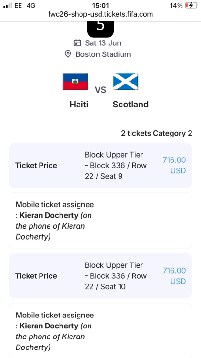This screenshot has width=201, height=358.
Task: Tap the Scotland team name
Action: point(131,105)
